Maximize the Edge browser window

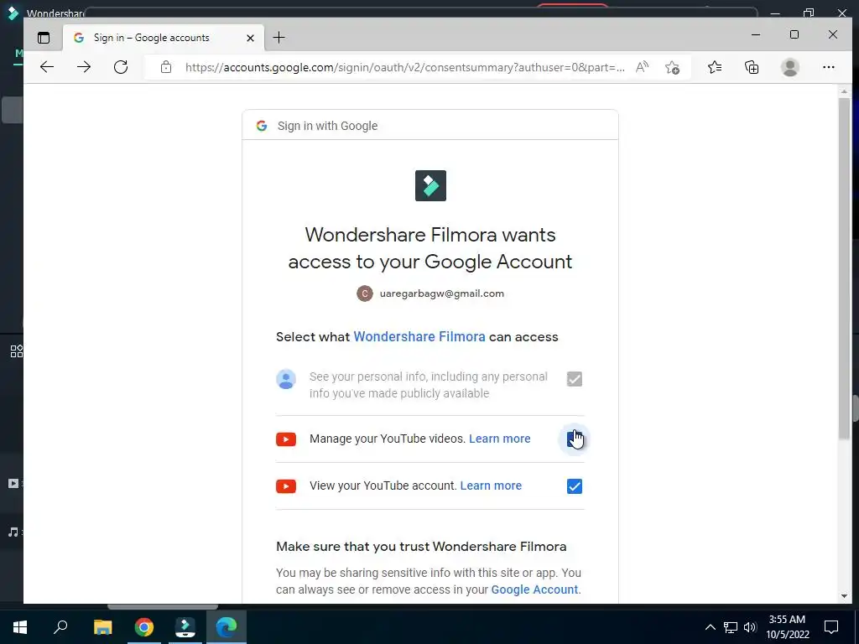[794, 35]
